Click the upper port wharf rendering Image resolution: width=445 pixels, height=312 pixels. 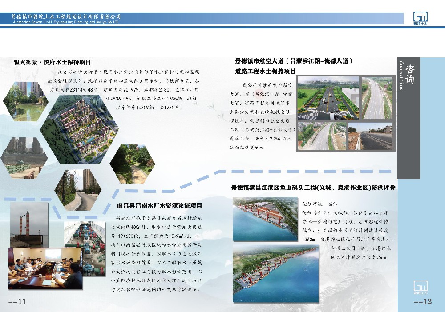pyautogui.click(x=265, y=216)
